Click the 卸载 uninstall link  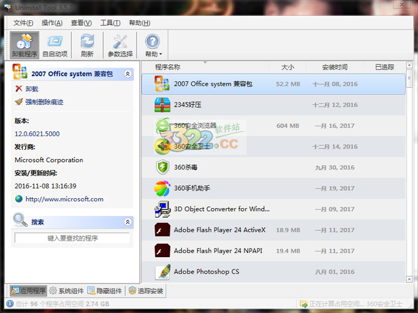point(32,89)
